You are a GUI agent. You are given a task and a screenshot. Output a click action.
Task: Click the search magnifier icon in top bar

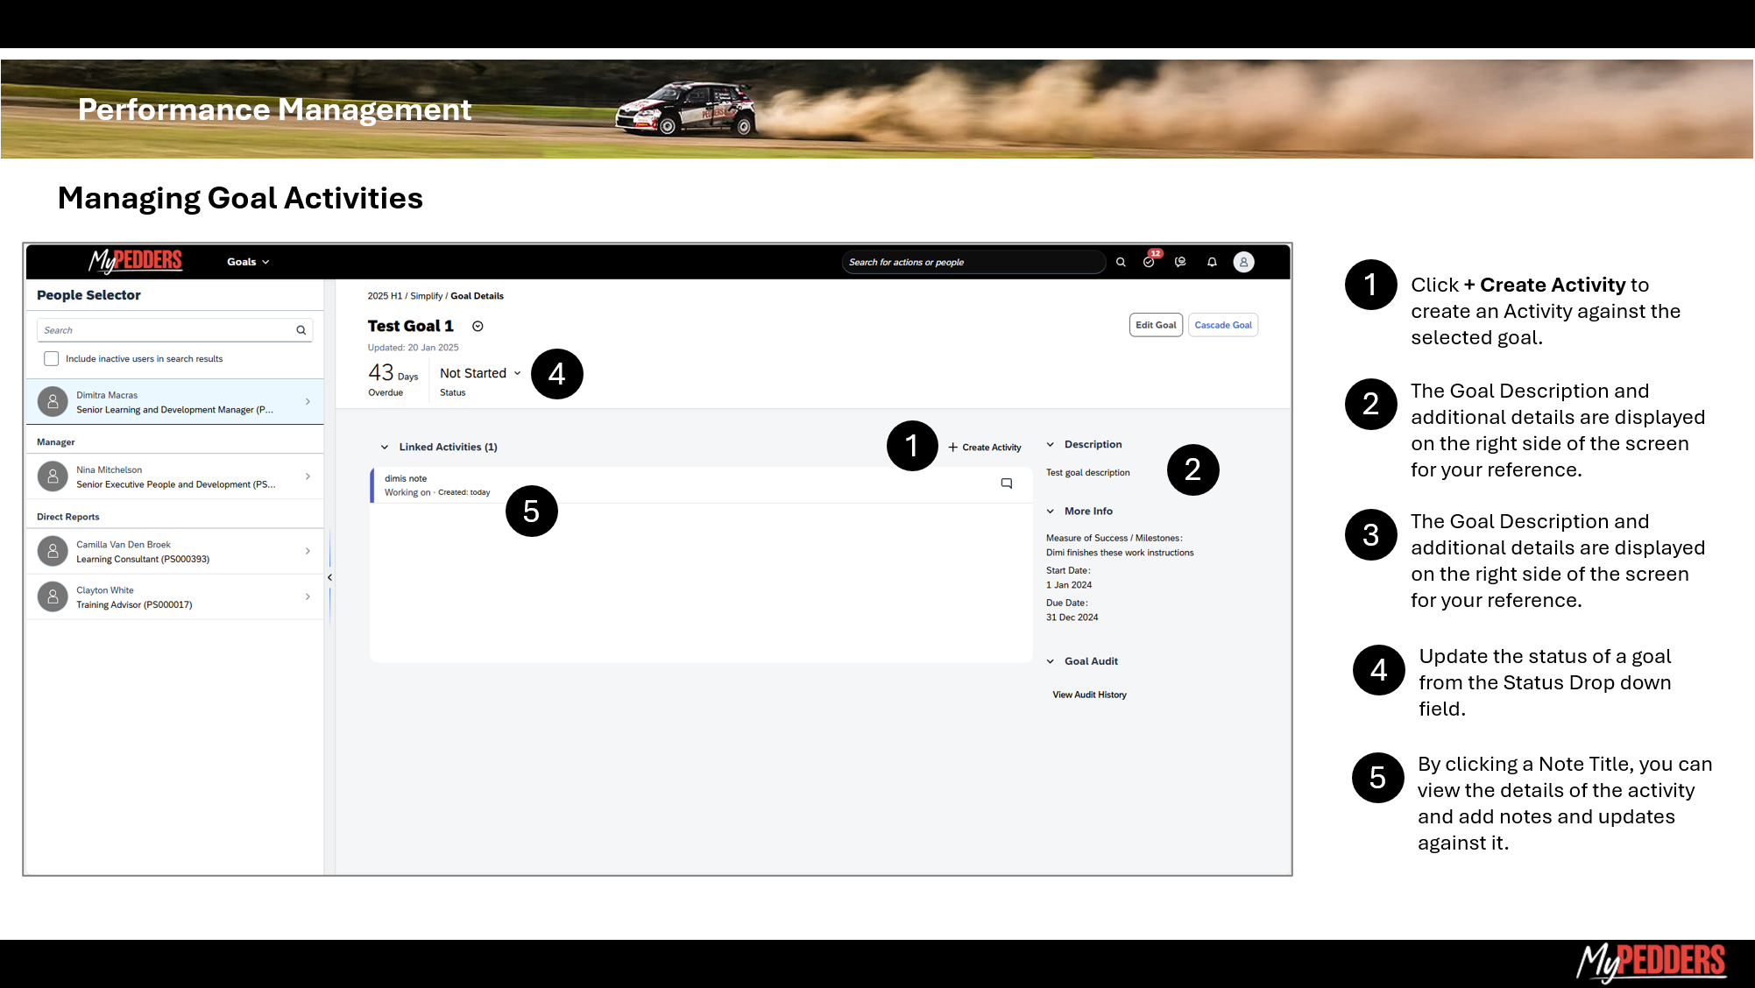coord(1121,262)
